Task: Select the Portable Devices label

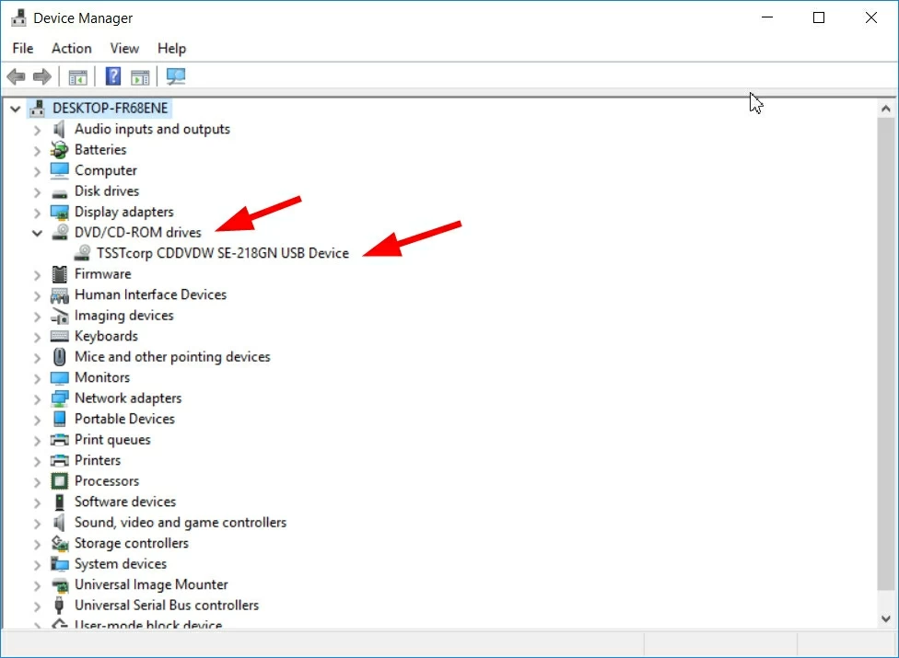Action: (x=124, y=420)
